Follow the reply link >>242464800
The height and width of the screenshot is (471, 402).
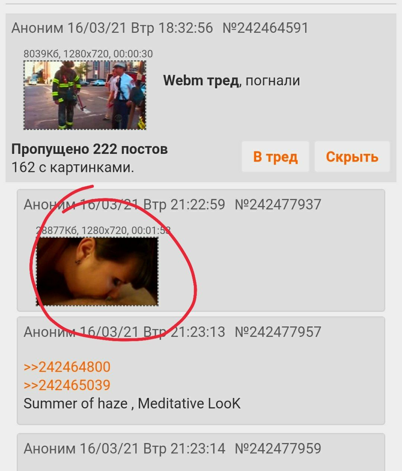67,367
